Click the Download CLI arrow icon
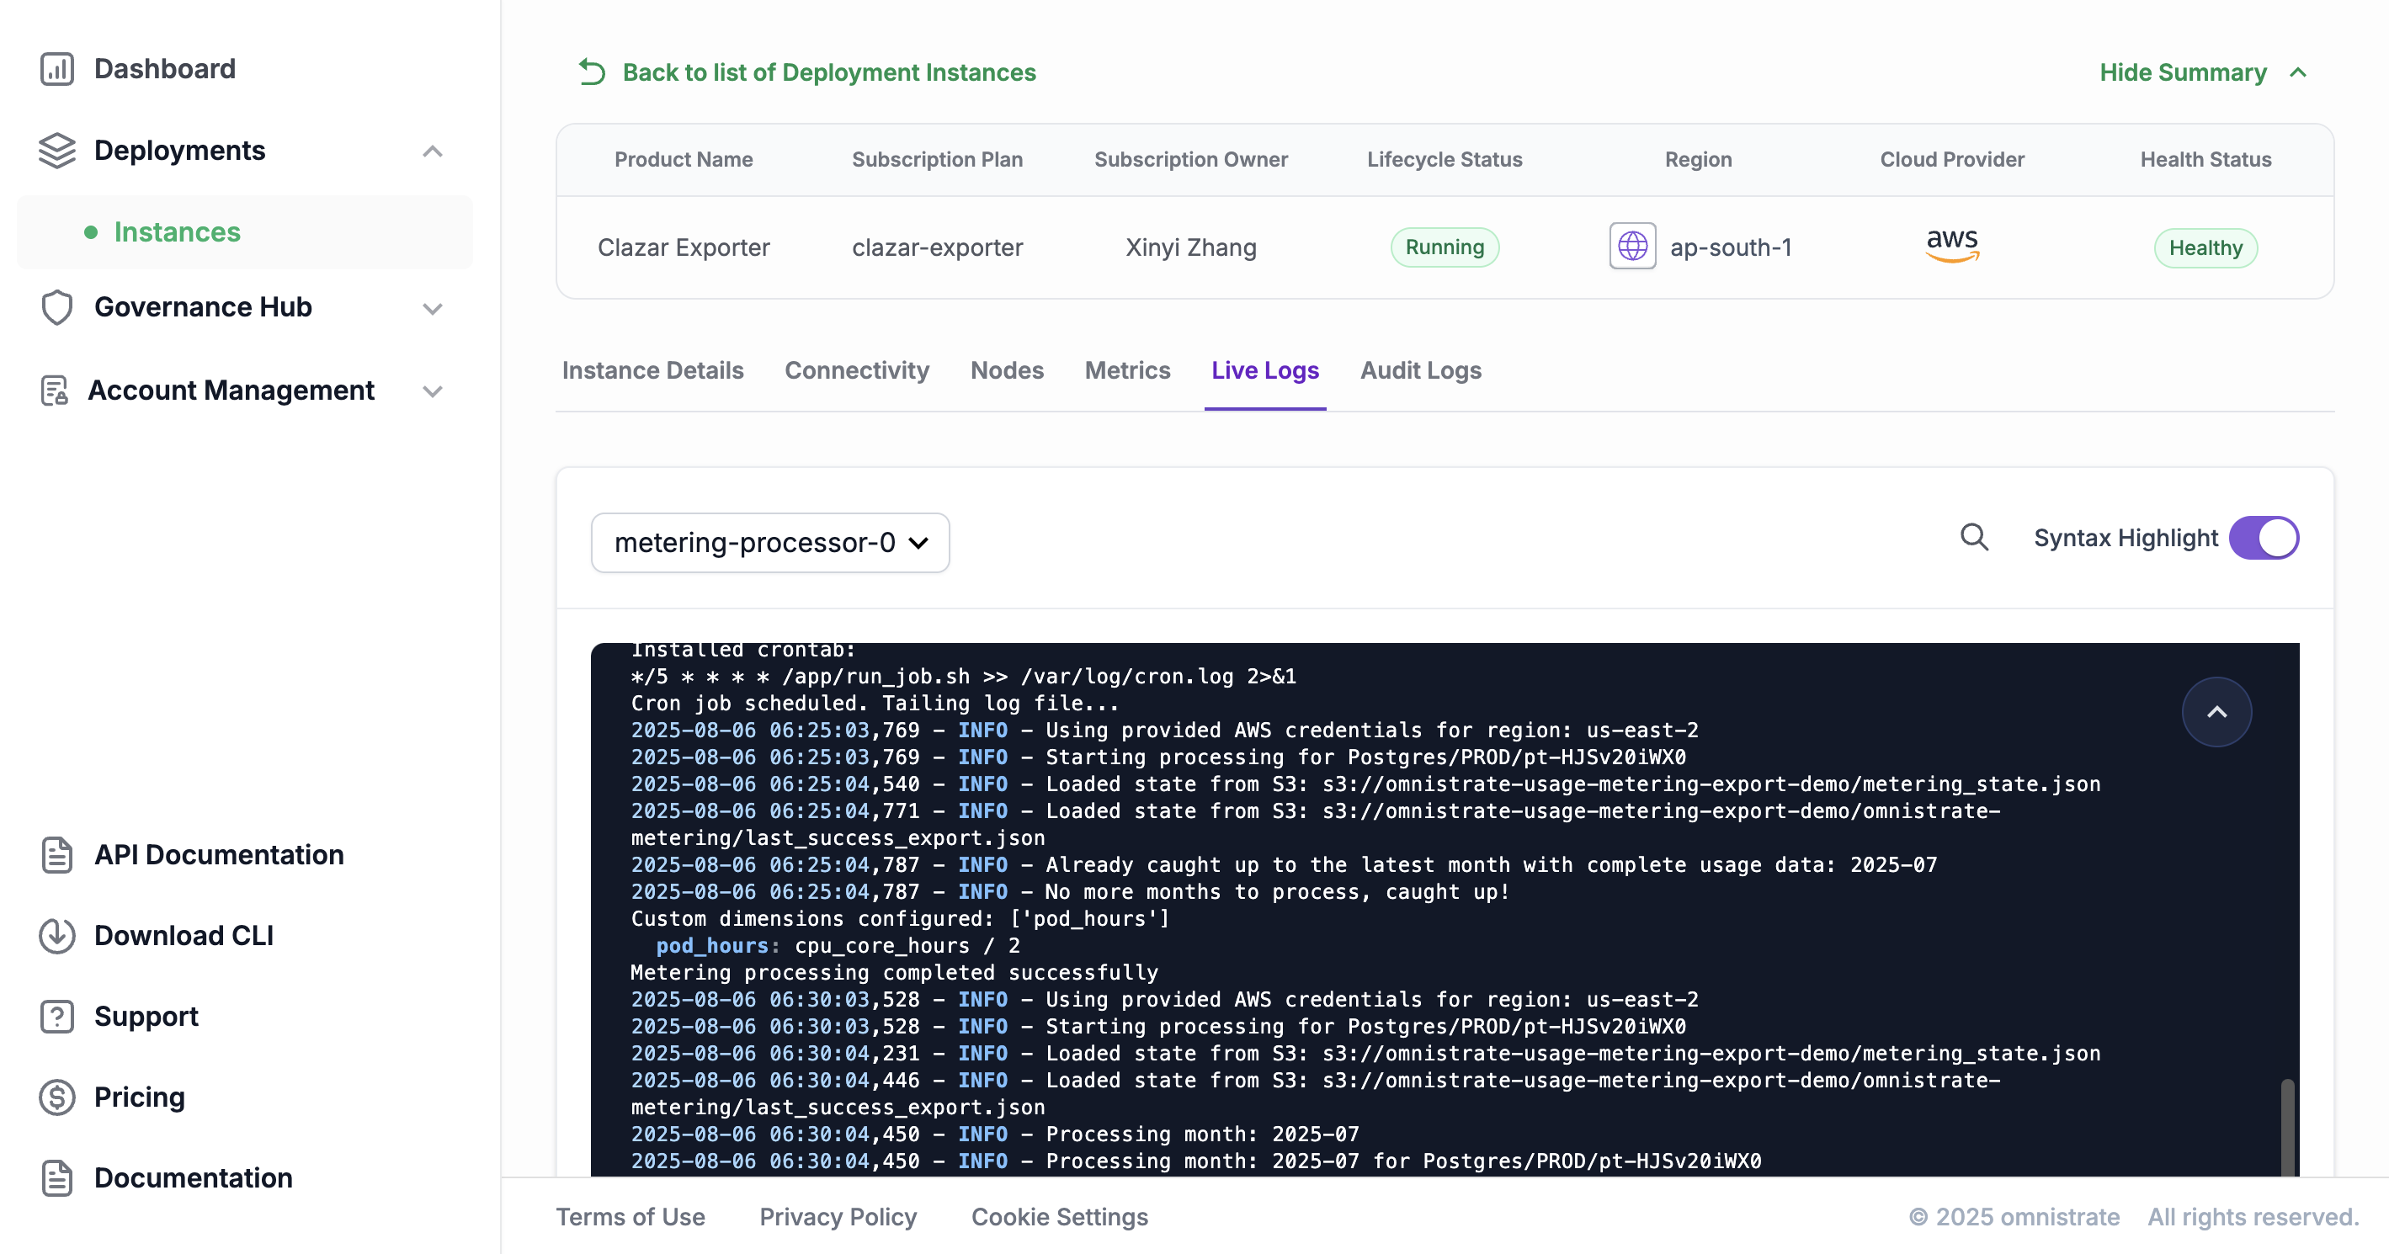The image size is (2389, 1254). (x=56, y=935)
